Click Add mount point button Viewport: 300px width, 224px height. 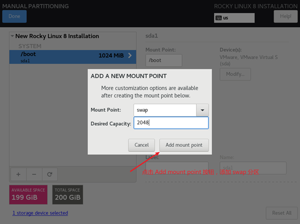click(x=184, y=145)
